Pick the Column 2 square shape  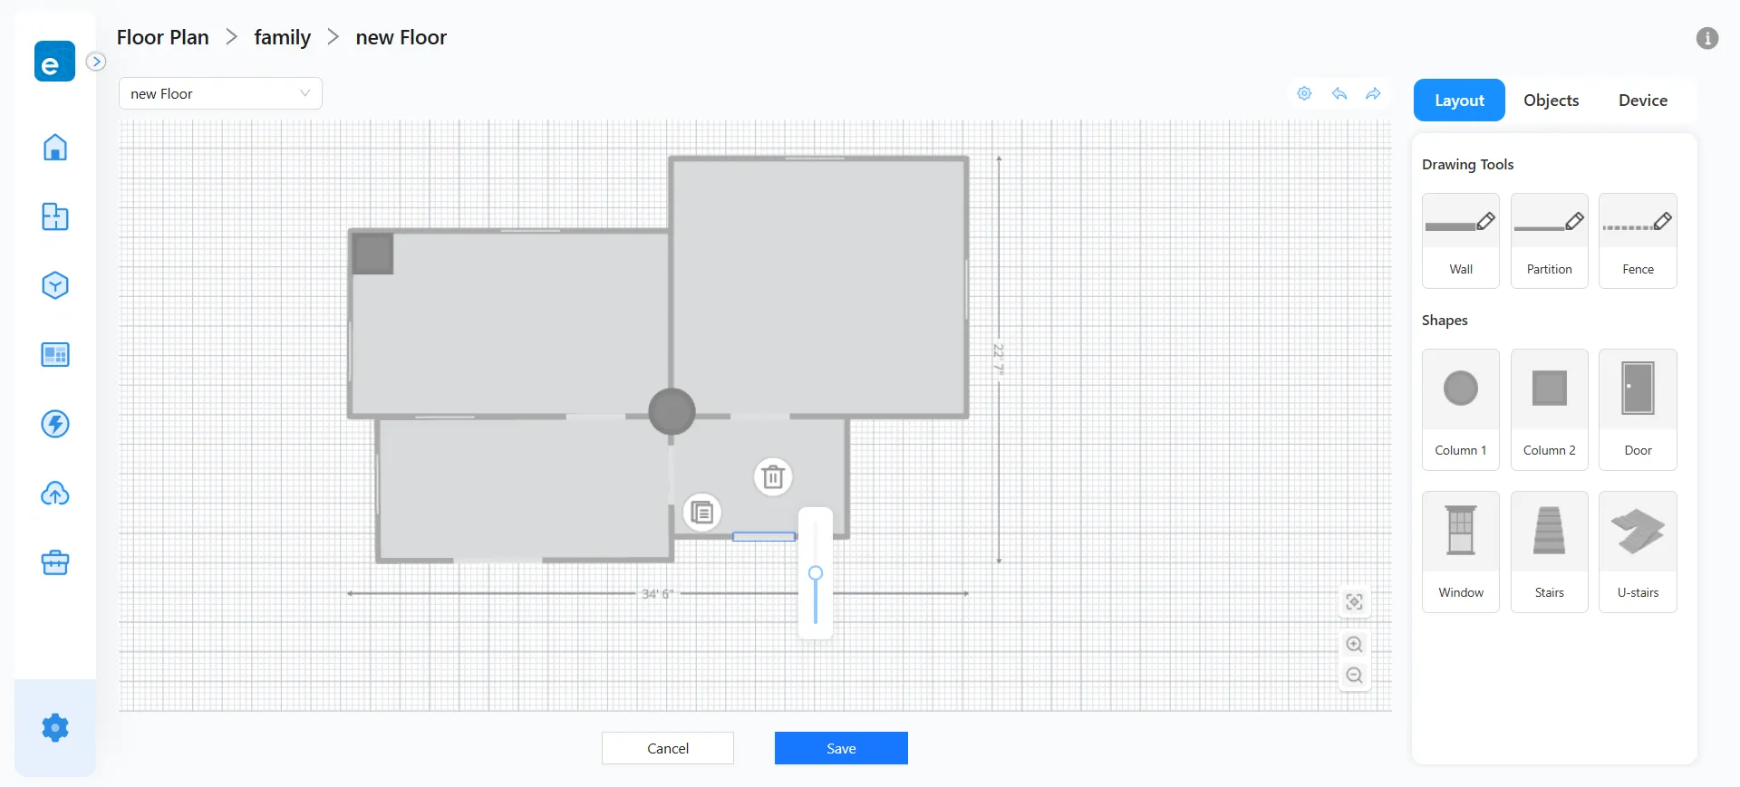pyautogui.click(x=1549, y=408)
